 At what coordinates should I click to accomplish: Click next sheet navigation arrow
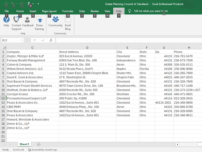pyautogui.click(x=10, y=144)
